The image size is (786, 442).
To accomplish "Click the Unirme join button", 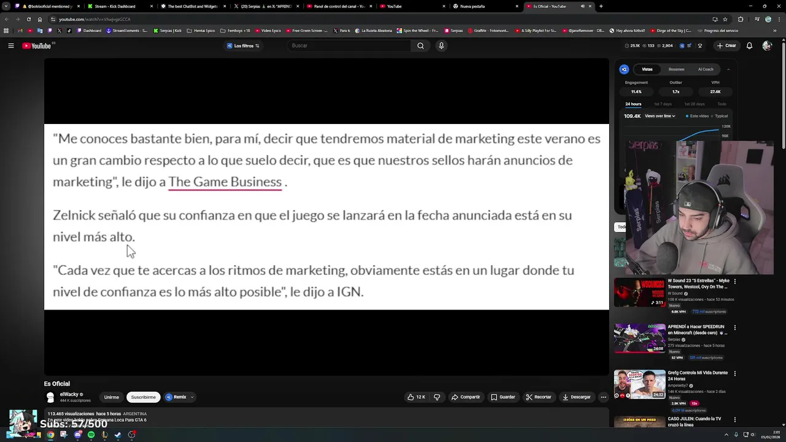I will click(x=111, y=397).
